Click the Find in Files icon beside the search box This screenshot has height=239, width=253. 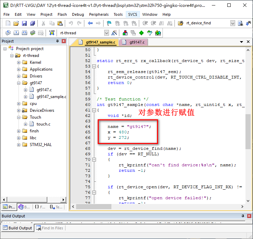240,23
